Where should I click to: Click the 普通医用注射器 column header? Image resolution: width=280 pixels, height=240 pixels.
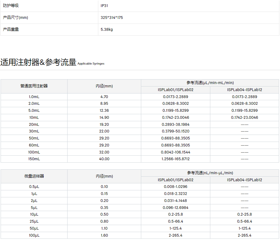[34, 86]
